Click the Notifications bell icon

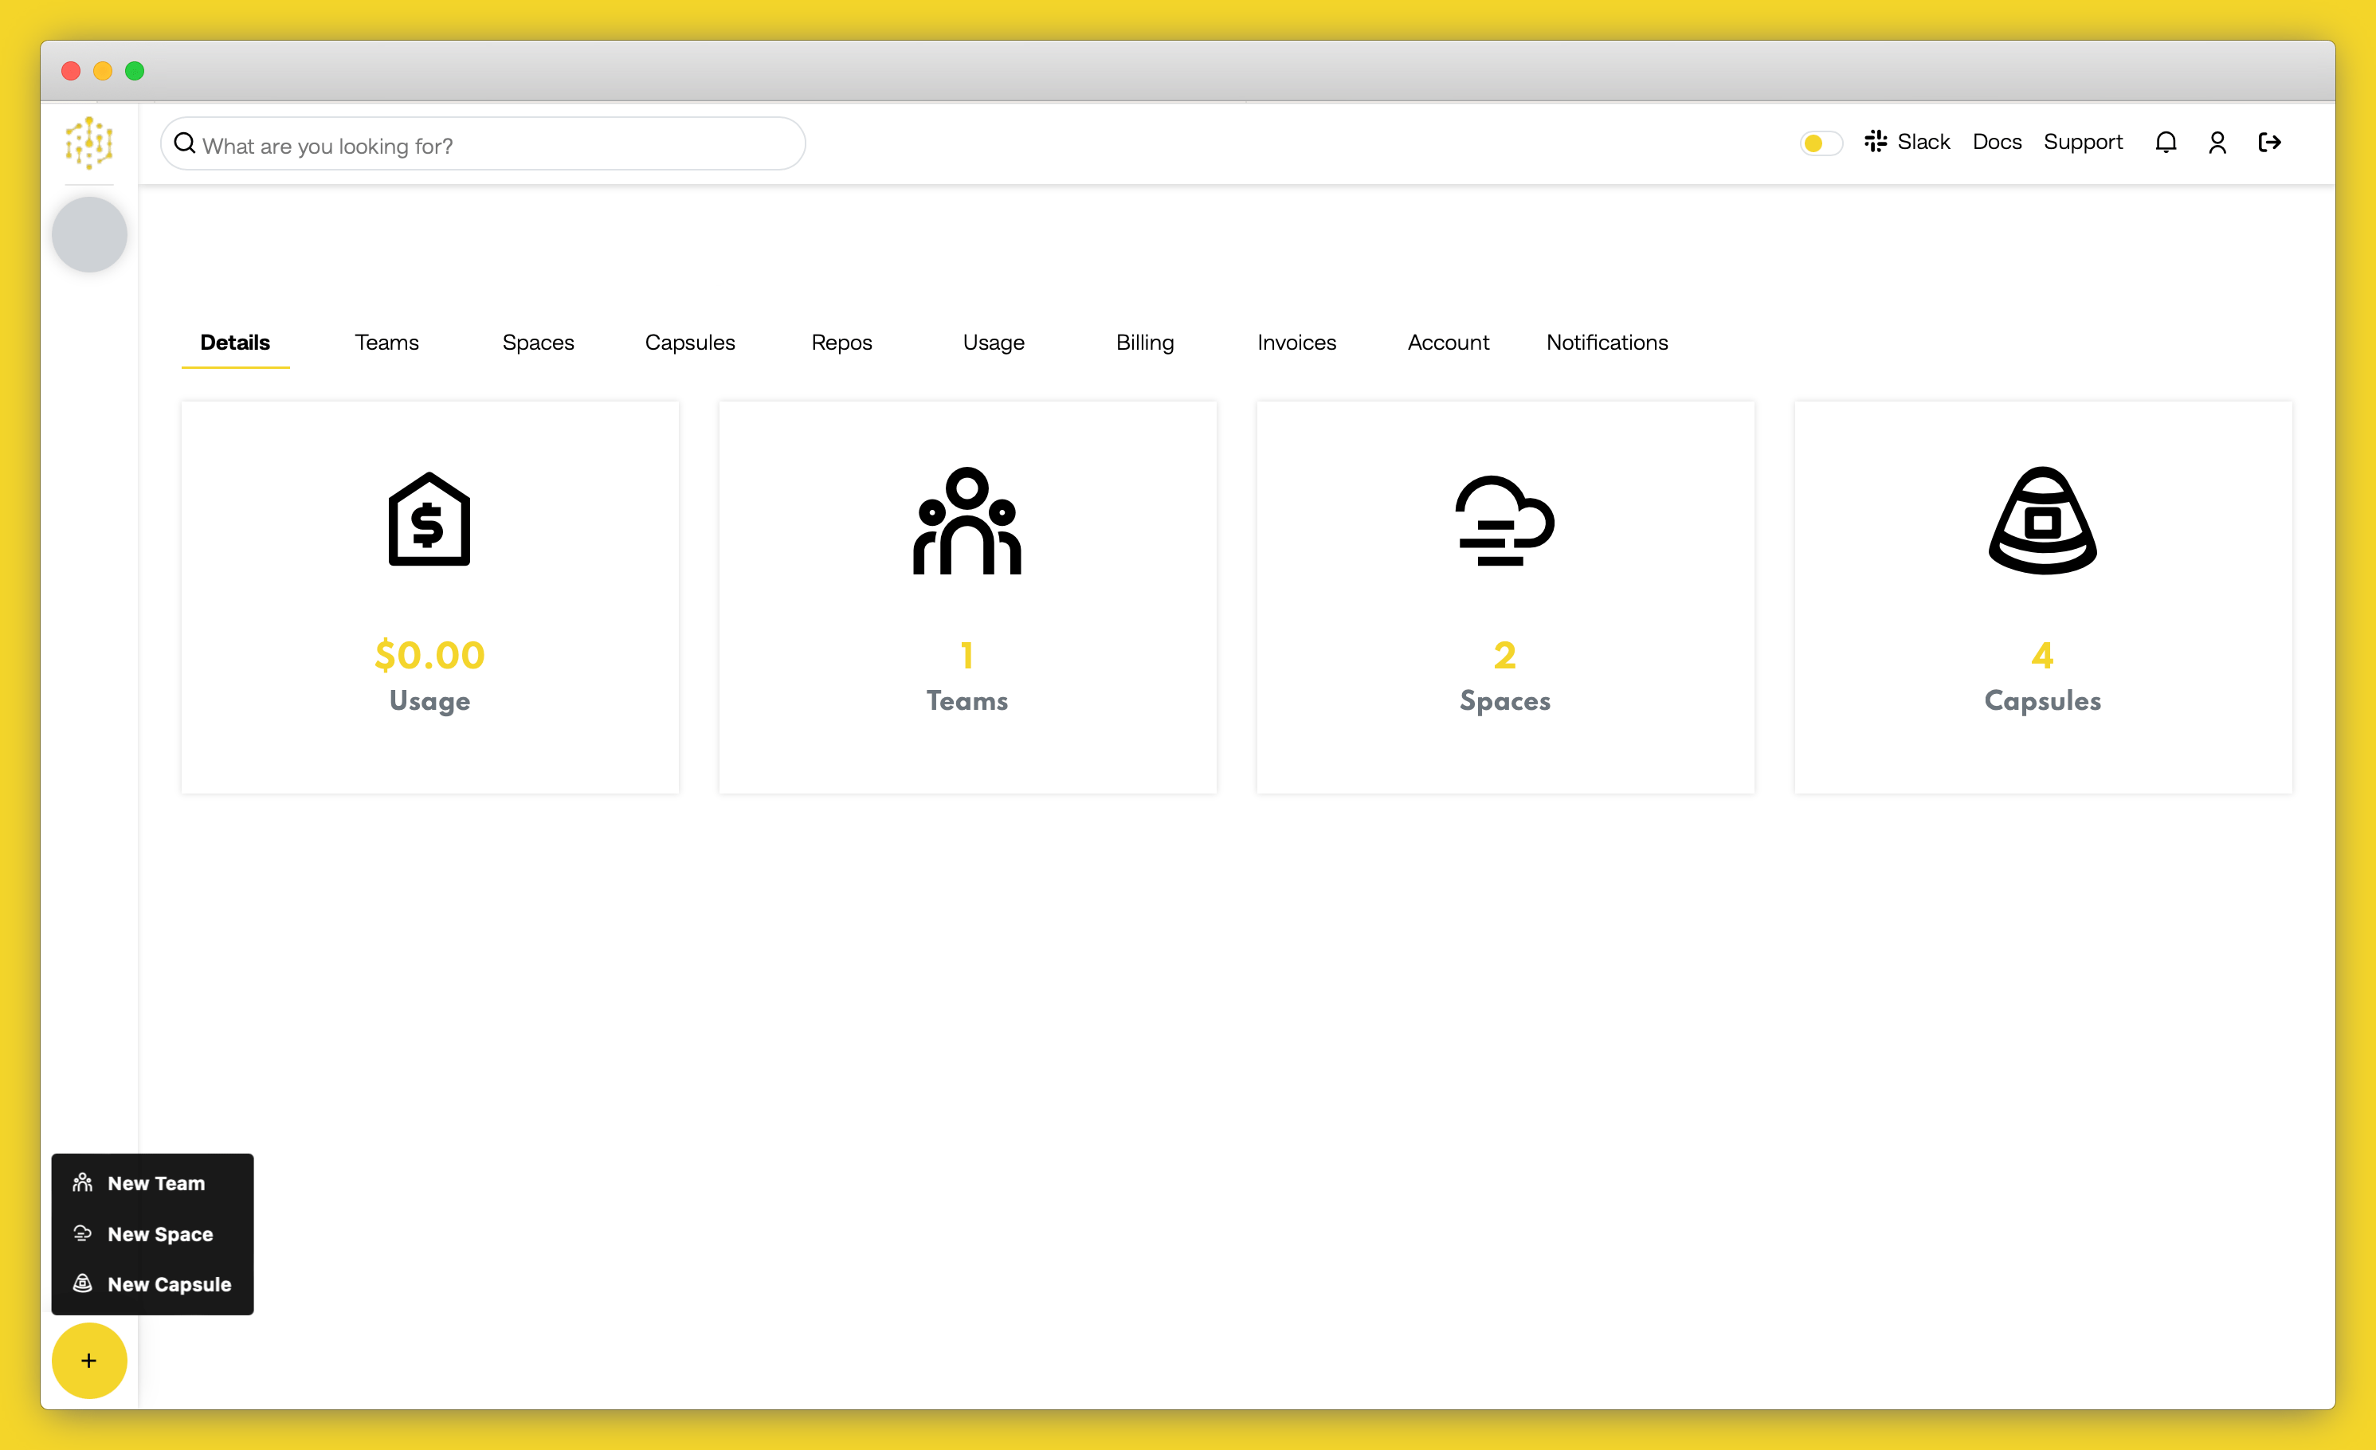(2166, 141)
